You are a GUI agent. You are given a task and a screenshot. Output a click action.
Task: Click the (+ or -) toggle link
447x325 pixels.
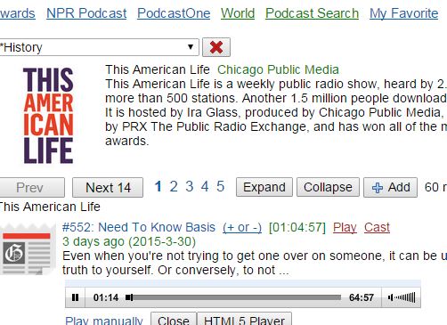click(242, 228)
